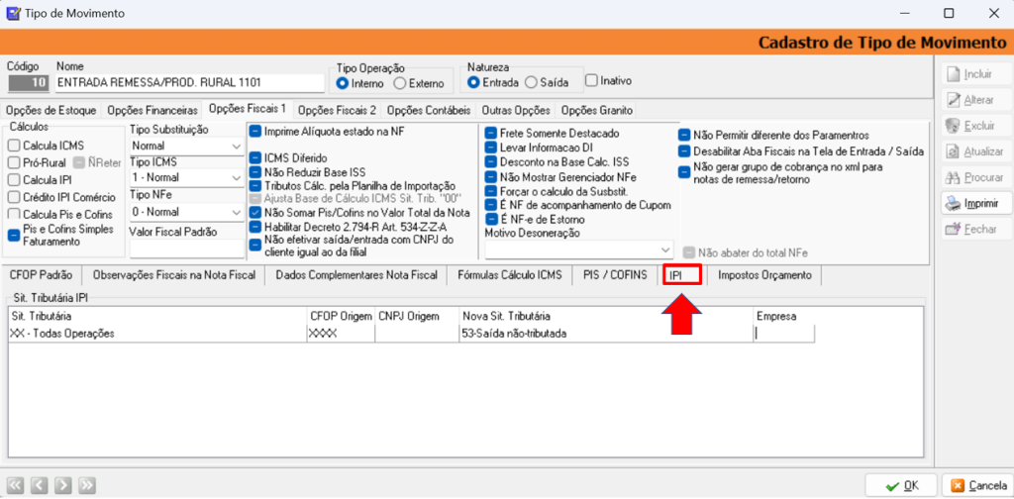Toggle Tributos Cálc. pela Planilha de Importação
Image resolution: width=1014 pixels, height=499 pixels.
[x=255, y=185]
